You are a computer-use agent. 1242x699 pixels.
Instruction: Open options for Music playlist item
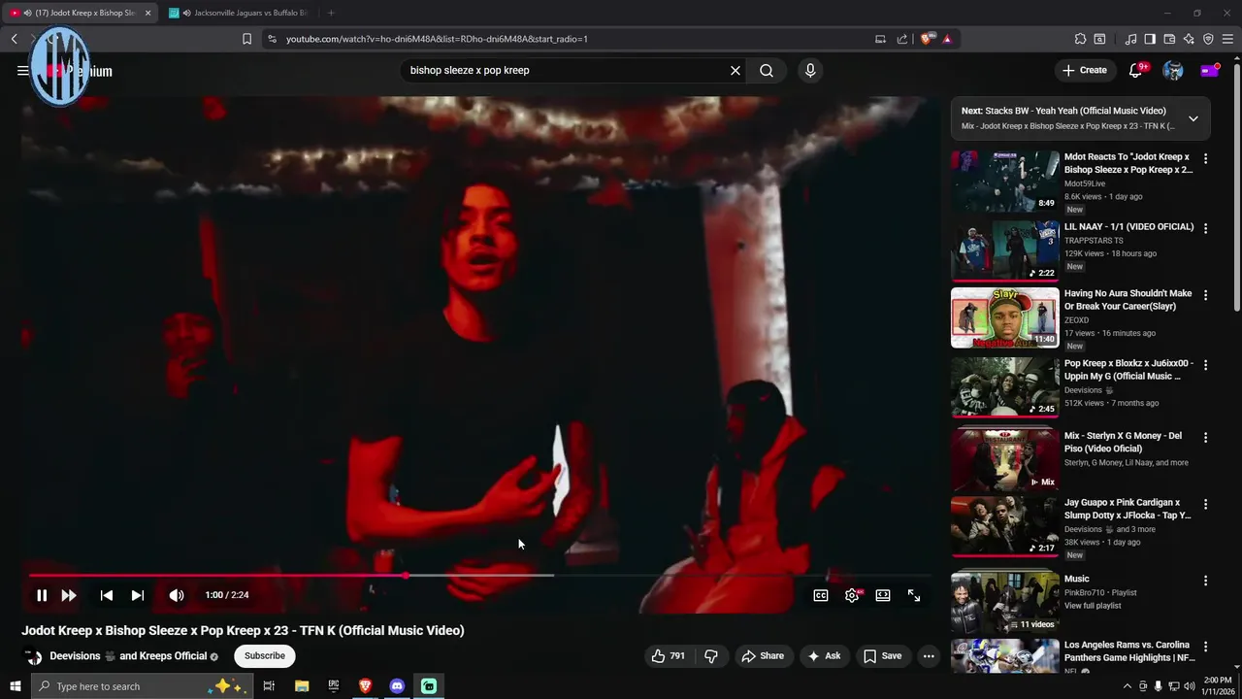(x=1206, y=581)
